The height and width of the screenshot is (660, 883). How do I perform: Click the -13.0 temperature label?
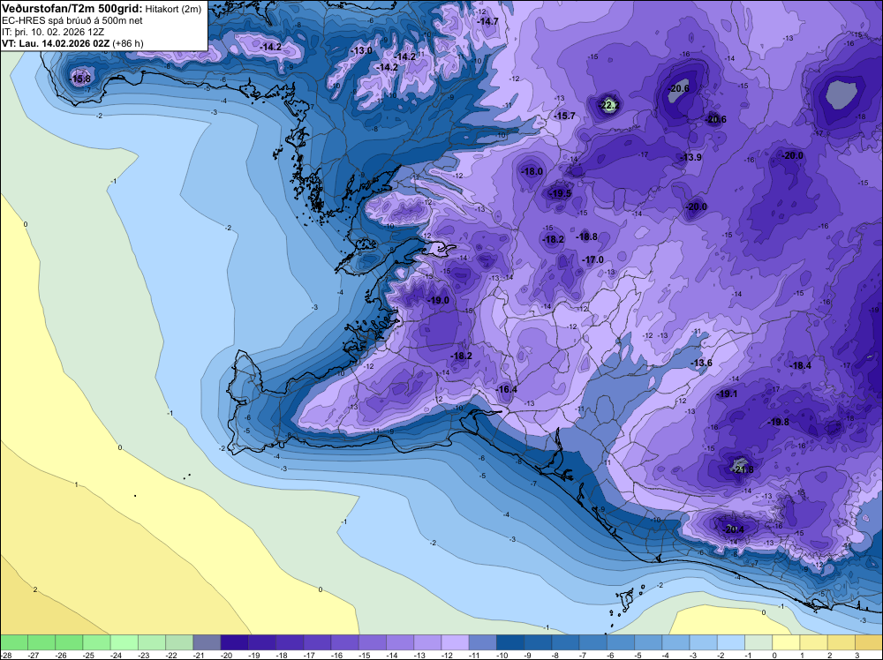tap(361, 50)
